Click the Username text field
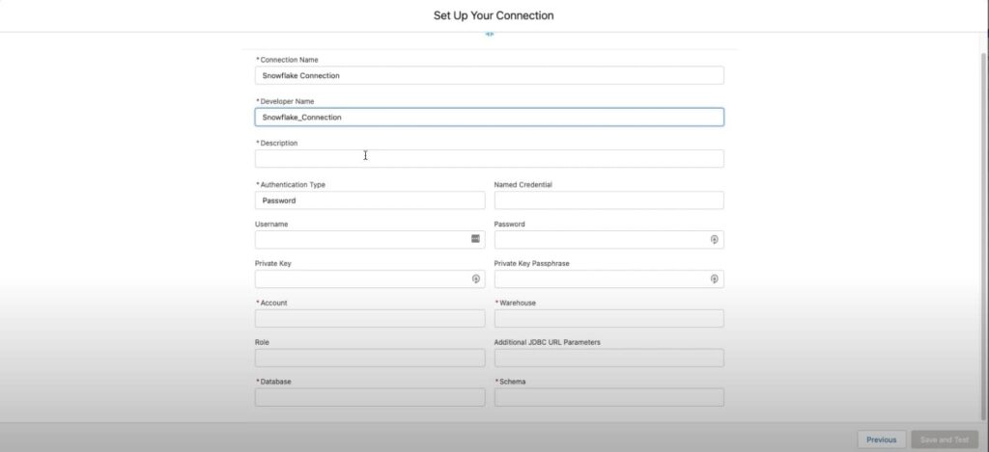Screen dimensions: 989x452 point(361,239)
